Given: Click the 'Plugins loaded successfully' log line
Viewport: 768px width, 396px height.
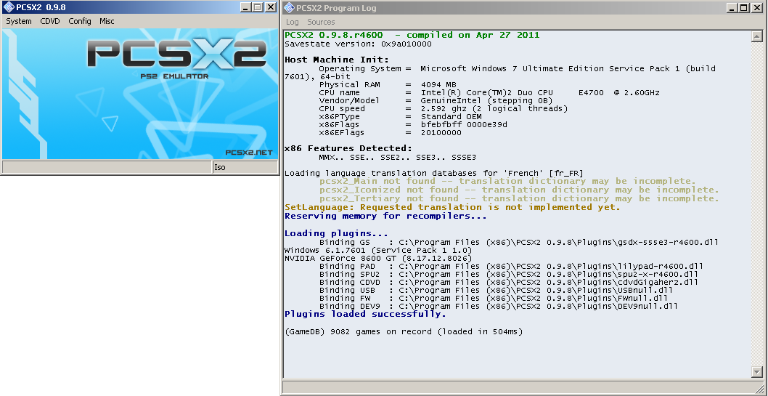Looking at the screenshot, I should tap(365, 315).
